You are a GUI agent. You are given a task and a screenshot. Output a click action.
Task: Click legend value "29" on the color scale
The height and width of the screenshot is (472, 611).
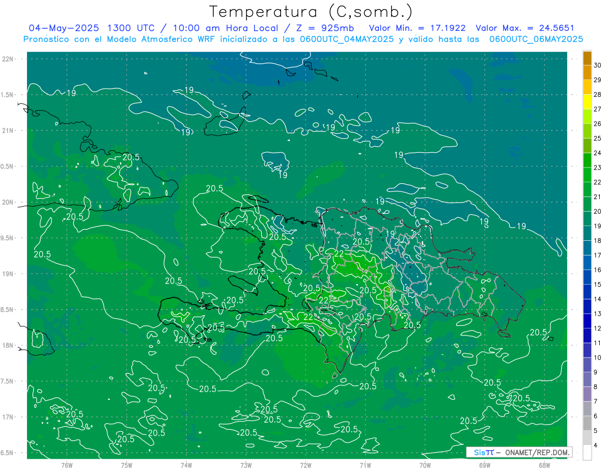click(598, 80)
